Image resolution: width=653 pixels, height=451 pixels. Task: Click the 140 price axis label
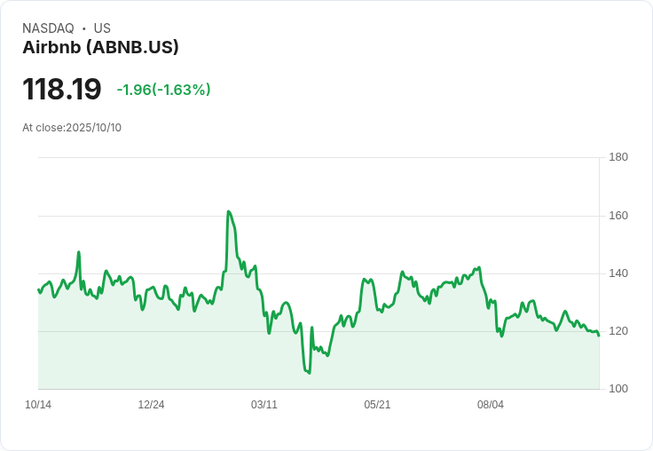[x=618, y=273]
